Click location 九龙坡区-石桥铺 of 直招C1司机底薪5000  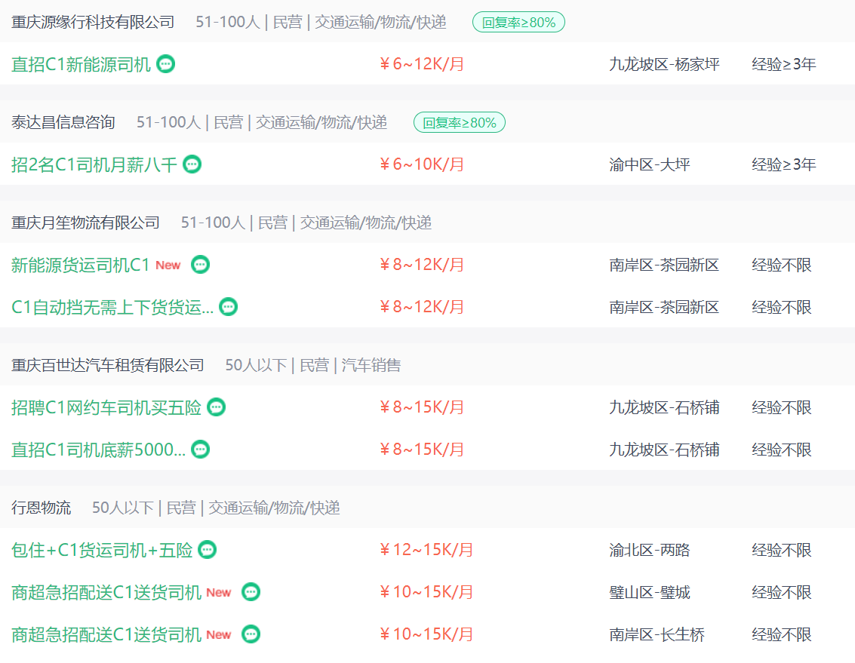tap(664, 450)
